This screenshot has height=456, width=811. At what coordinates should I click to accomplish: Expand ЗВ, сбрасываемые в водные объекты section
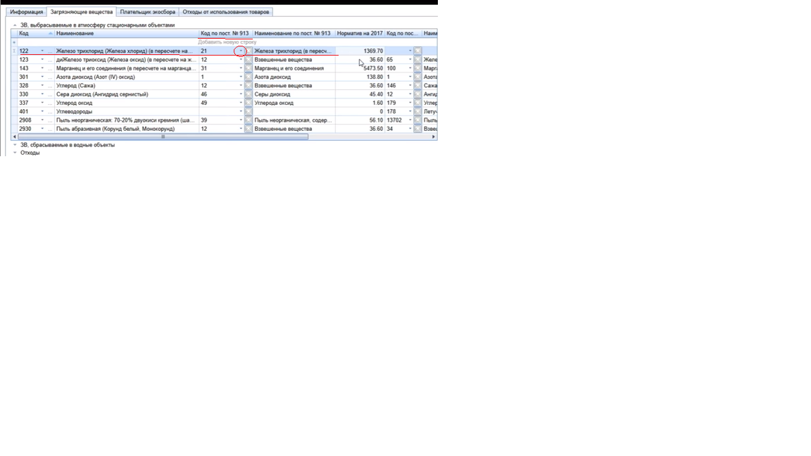coord(15,145)
